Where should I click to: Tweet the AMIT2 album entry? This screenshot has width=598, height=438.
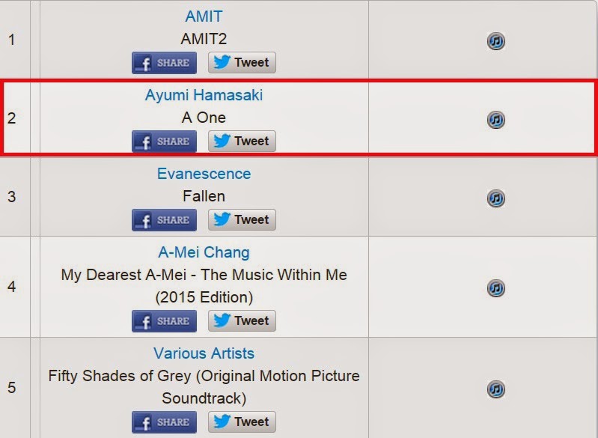point(242,63)
